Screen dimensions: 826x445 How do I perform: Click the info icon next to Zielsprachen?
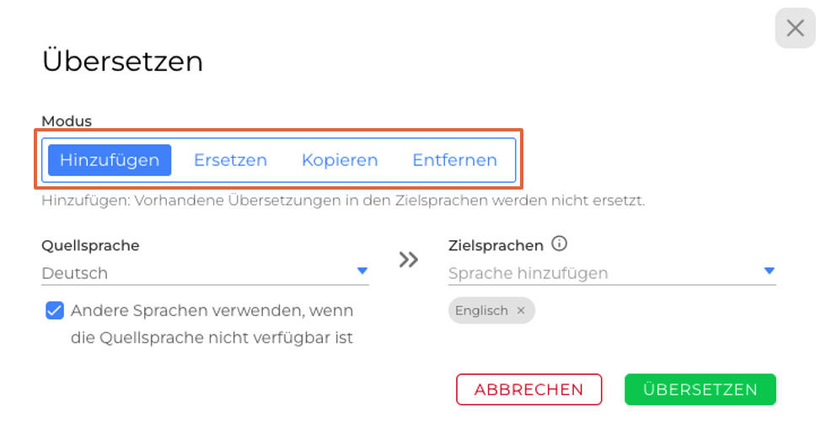pos(559,244)
